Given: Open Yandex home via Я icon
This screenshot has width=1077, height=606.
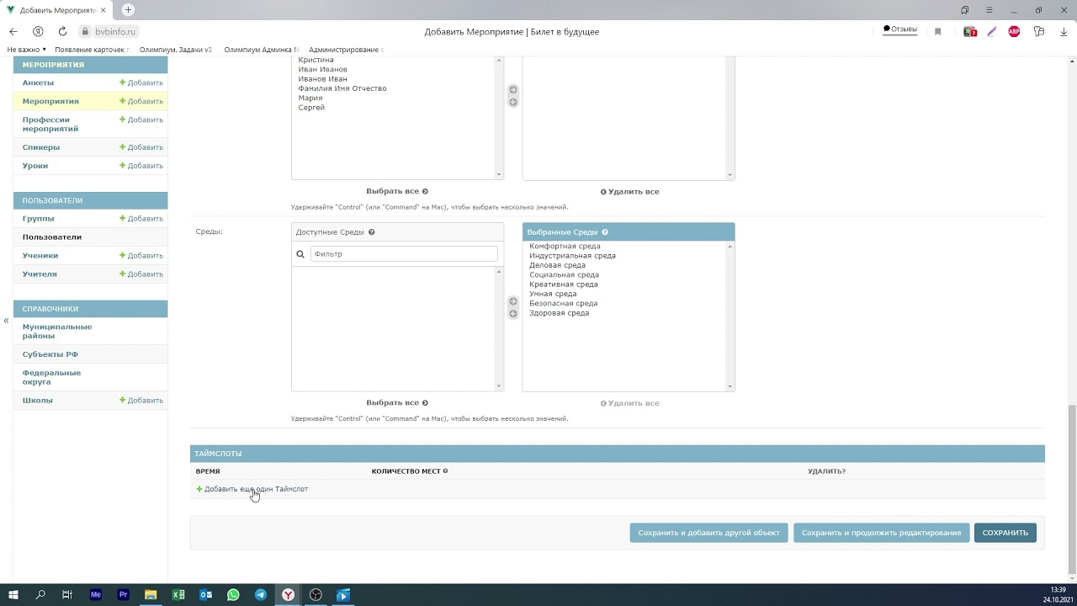Looking at the screenshot, I should [x=38, y=31].
